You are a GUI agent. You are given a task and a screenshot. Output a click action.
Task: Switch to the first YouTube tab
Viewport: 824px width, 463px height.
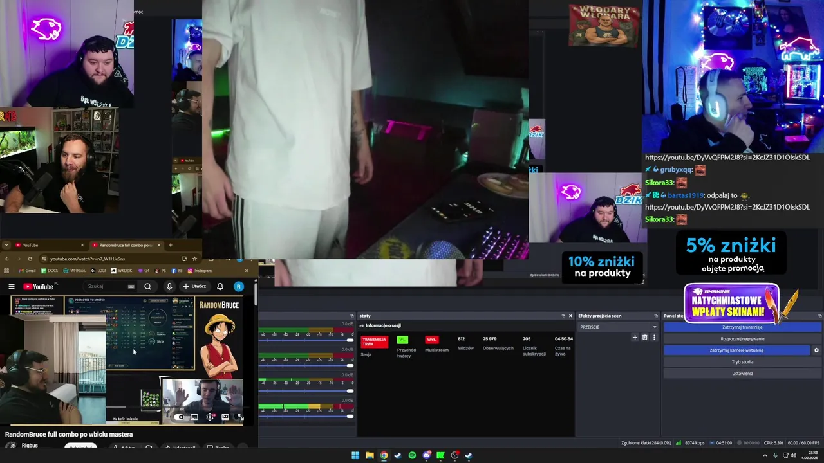(x=49, y=245)
